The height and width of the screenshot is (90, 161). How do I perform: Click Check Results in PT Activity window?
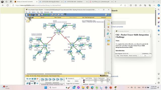124,55
